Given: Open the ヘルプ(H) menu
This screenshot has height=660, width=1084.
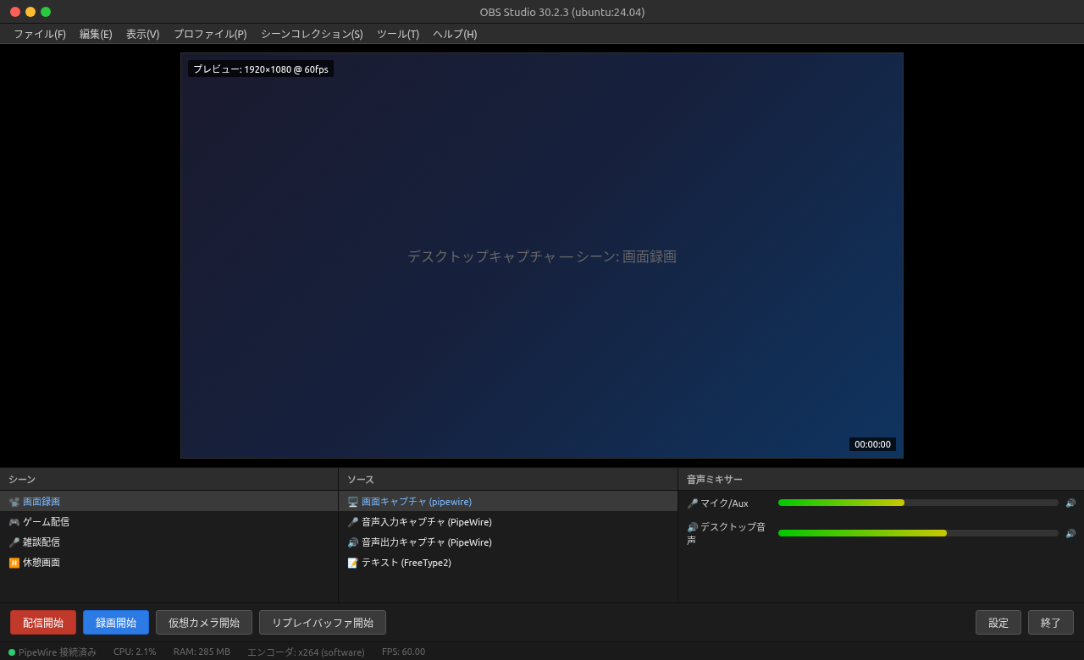Looking at the screenshot, I should click(x=455, y=34).
